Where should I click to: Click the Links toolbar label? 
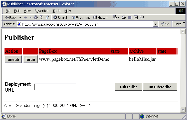[x=177, y=24]
